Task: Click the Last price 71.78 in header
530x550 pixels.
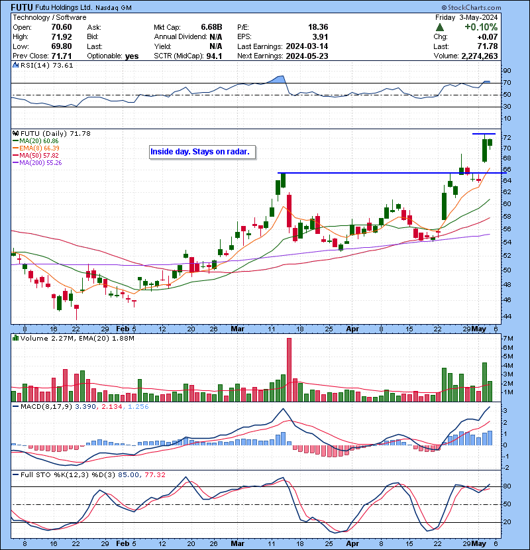Action: click(x=488, y=46)
